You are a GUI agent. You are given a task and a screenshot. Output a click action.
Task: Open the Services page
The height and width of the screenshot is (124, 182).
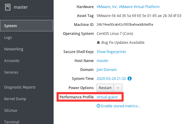pyautogui.click(x=11, y=72)
